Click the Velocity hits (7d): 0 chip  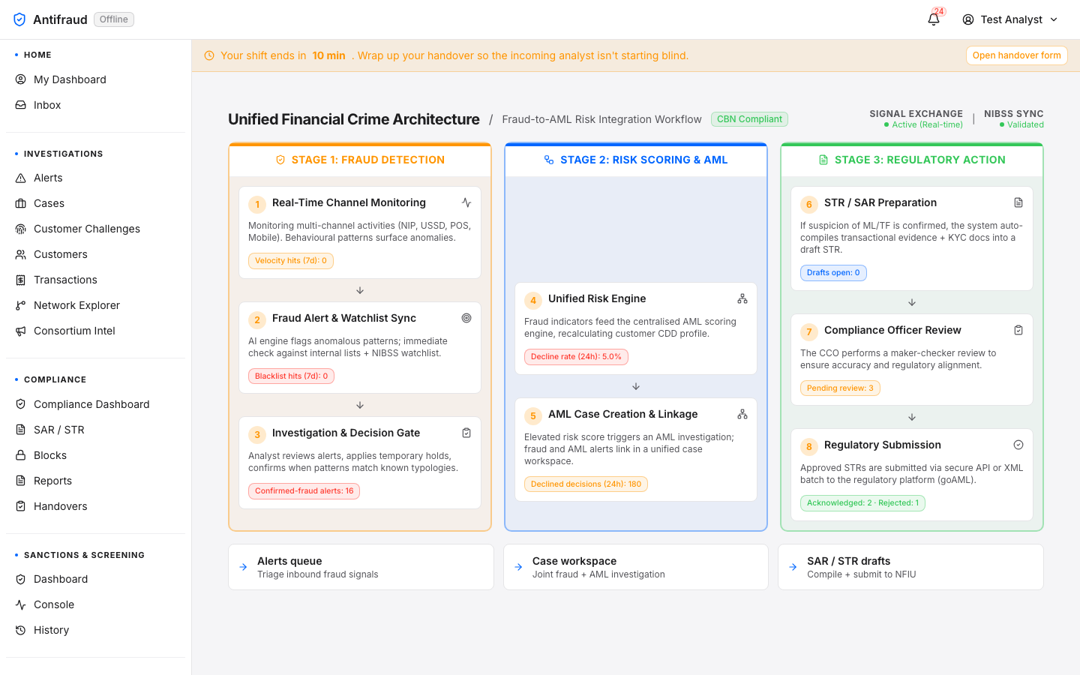[291, 261]
